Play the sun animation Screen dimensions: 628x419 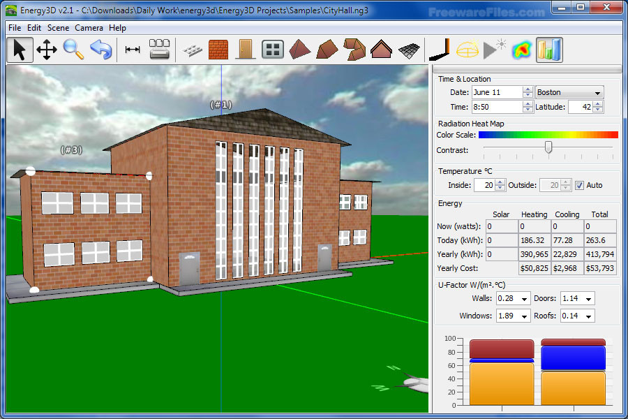(494, 50)
